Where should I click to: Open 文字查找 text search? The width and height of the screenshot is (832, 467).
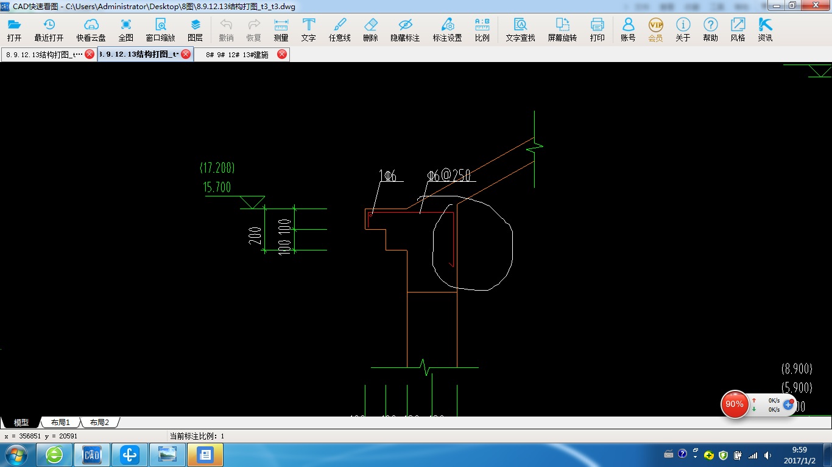tap(520, 30)
